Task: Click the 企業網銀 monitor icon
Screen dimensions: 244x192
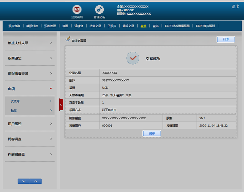Action: 77,10
